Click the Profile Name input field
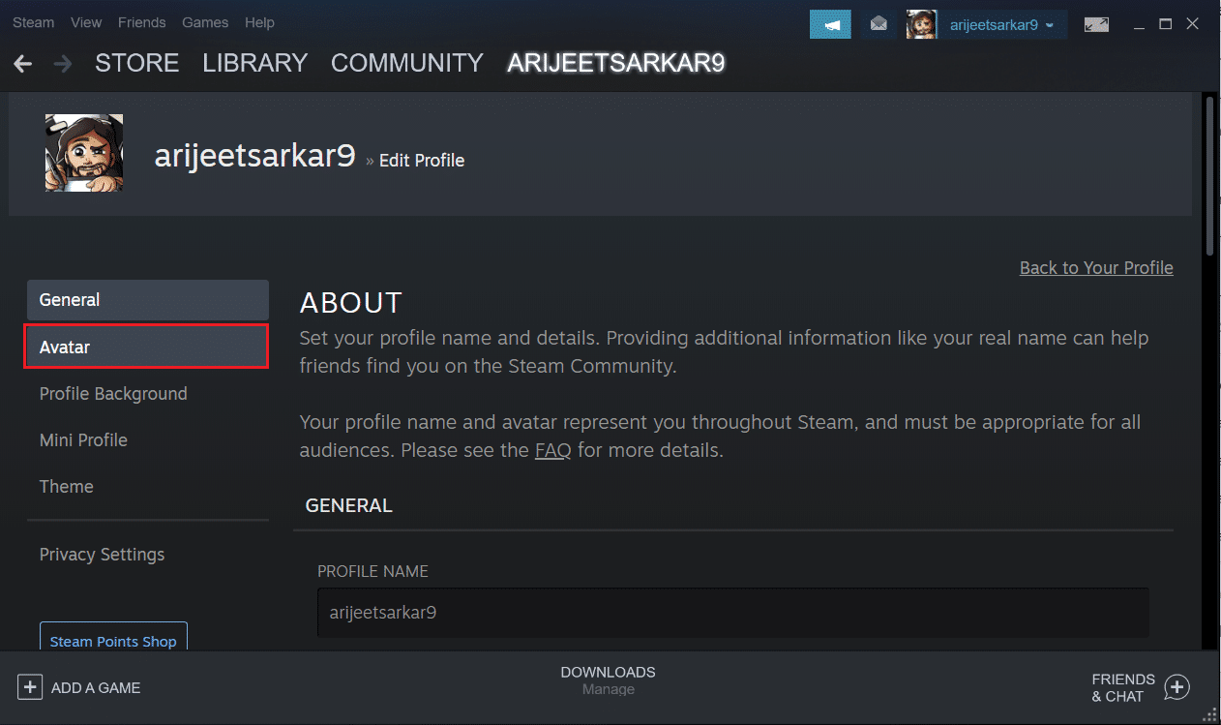The height and width of the screenshot is (725, 1221). [732, 612]
